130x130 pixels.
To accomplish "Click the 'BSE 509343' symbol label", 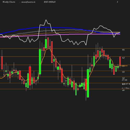I will 50,2.
